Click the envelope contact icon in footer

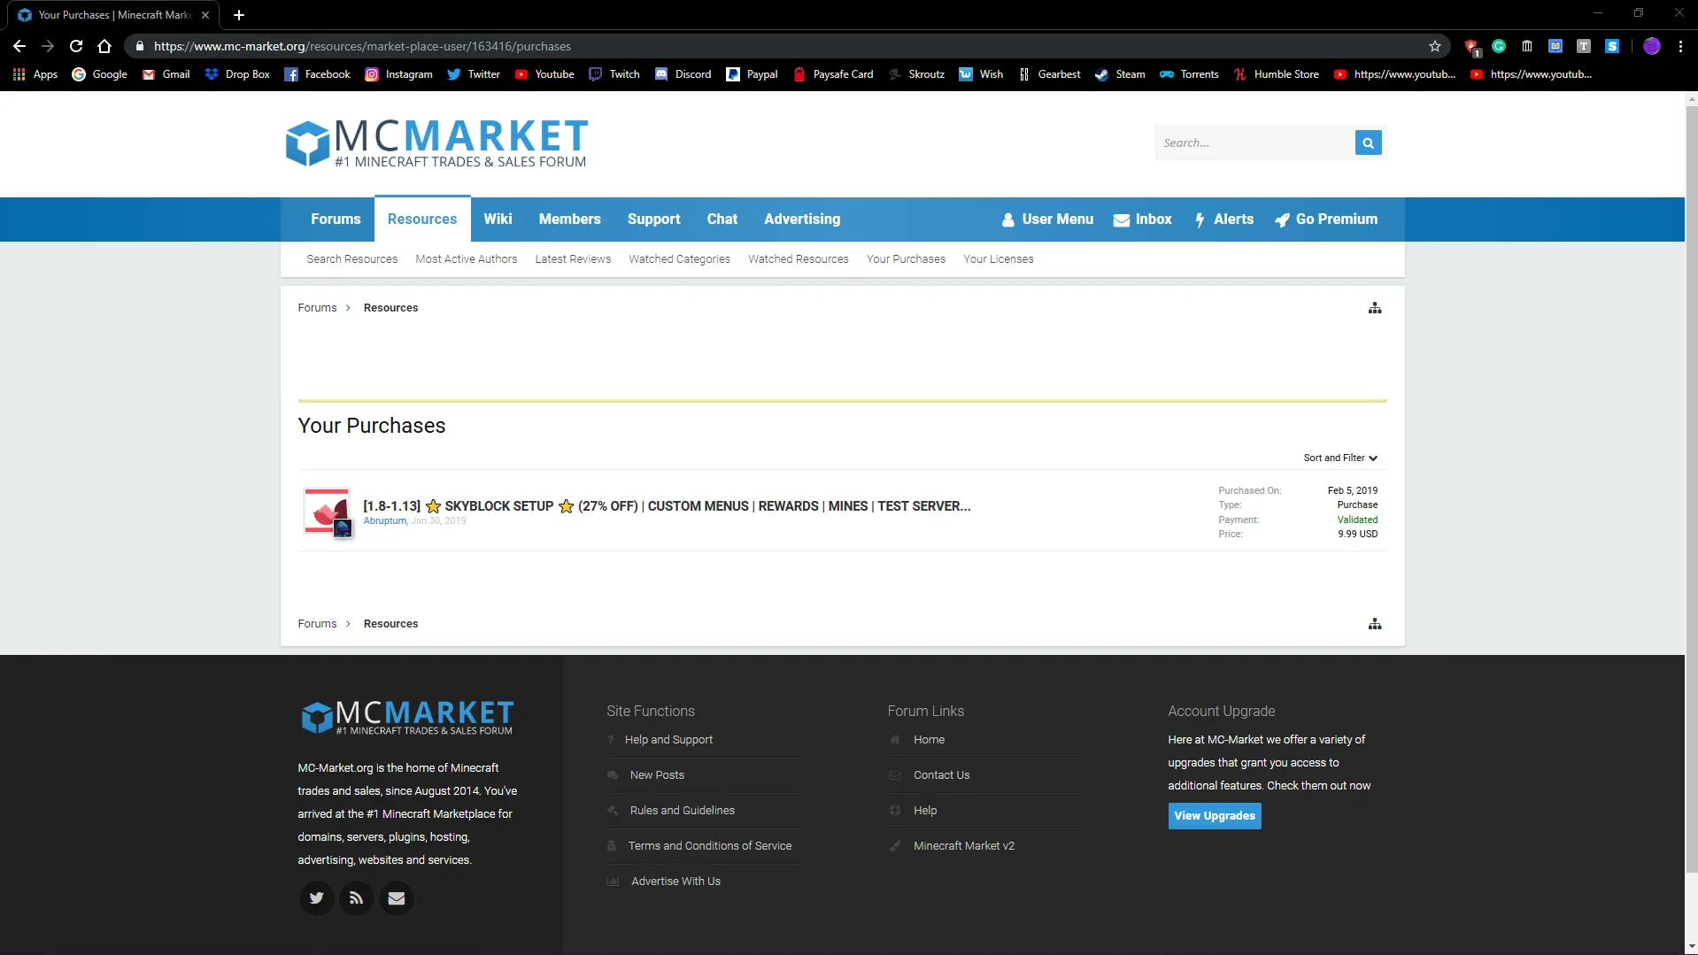[x=397, y=898]
